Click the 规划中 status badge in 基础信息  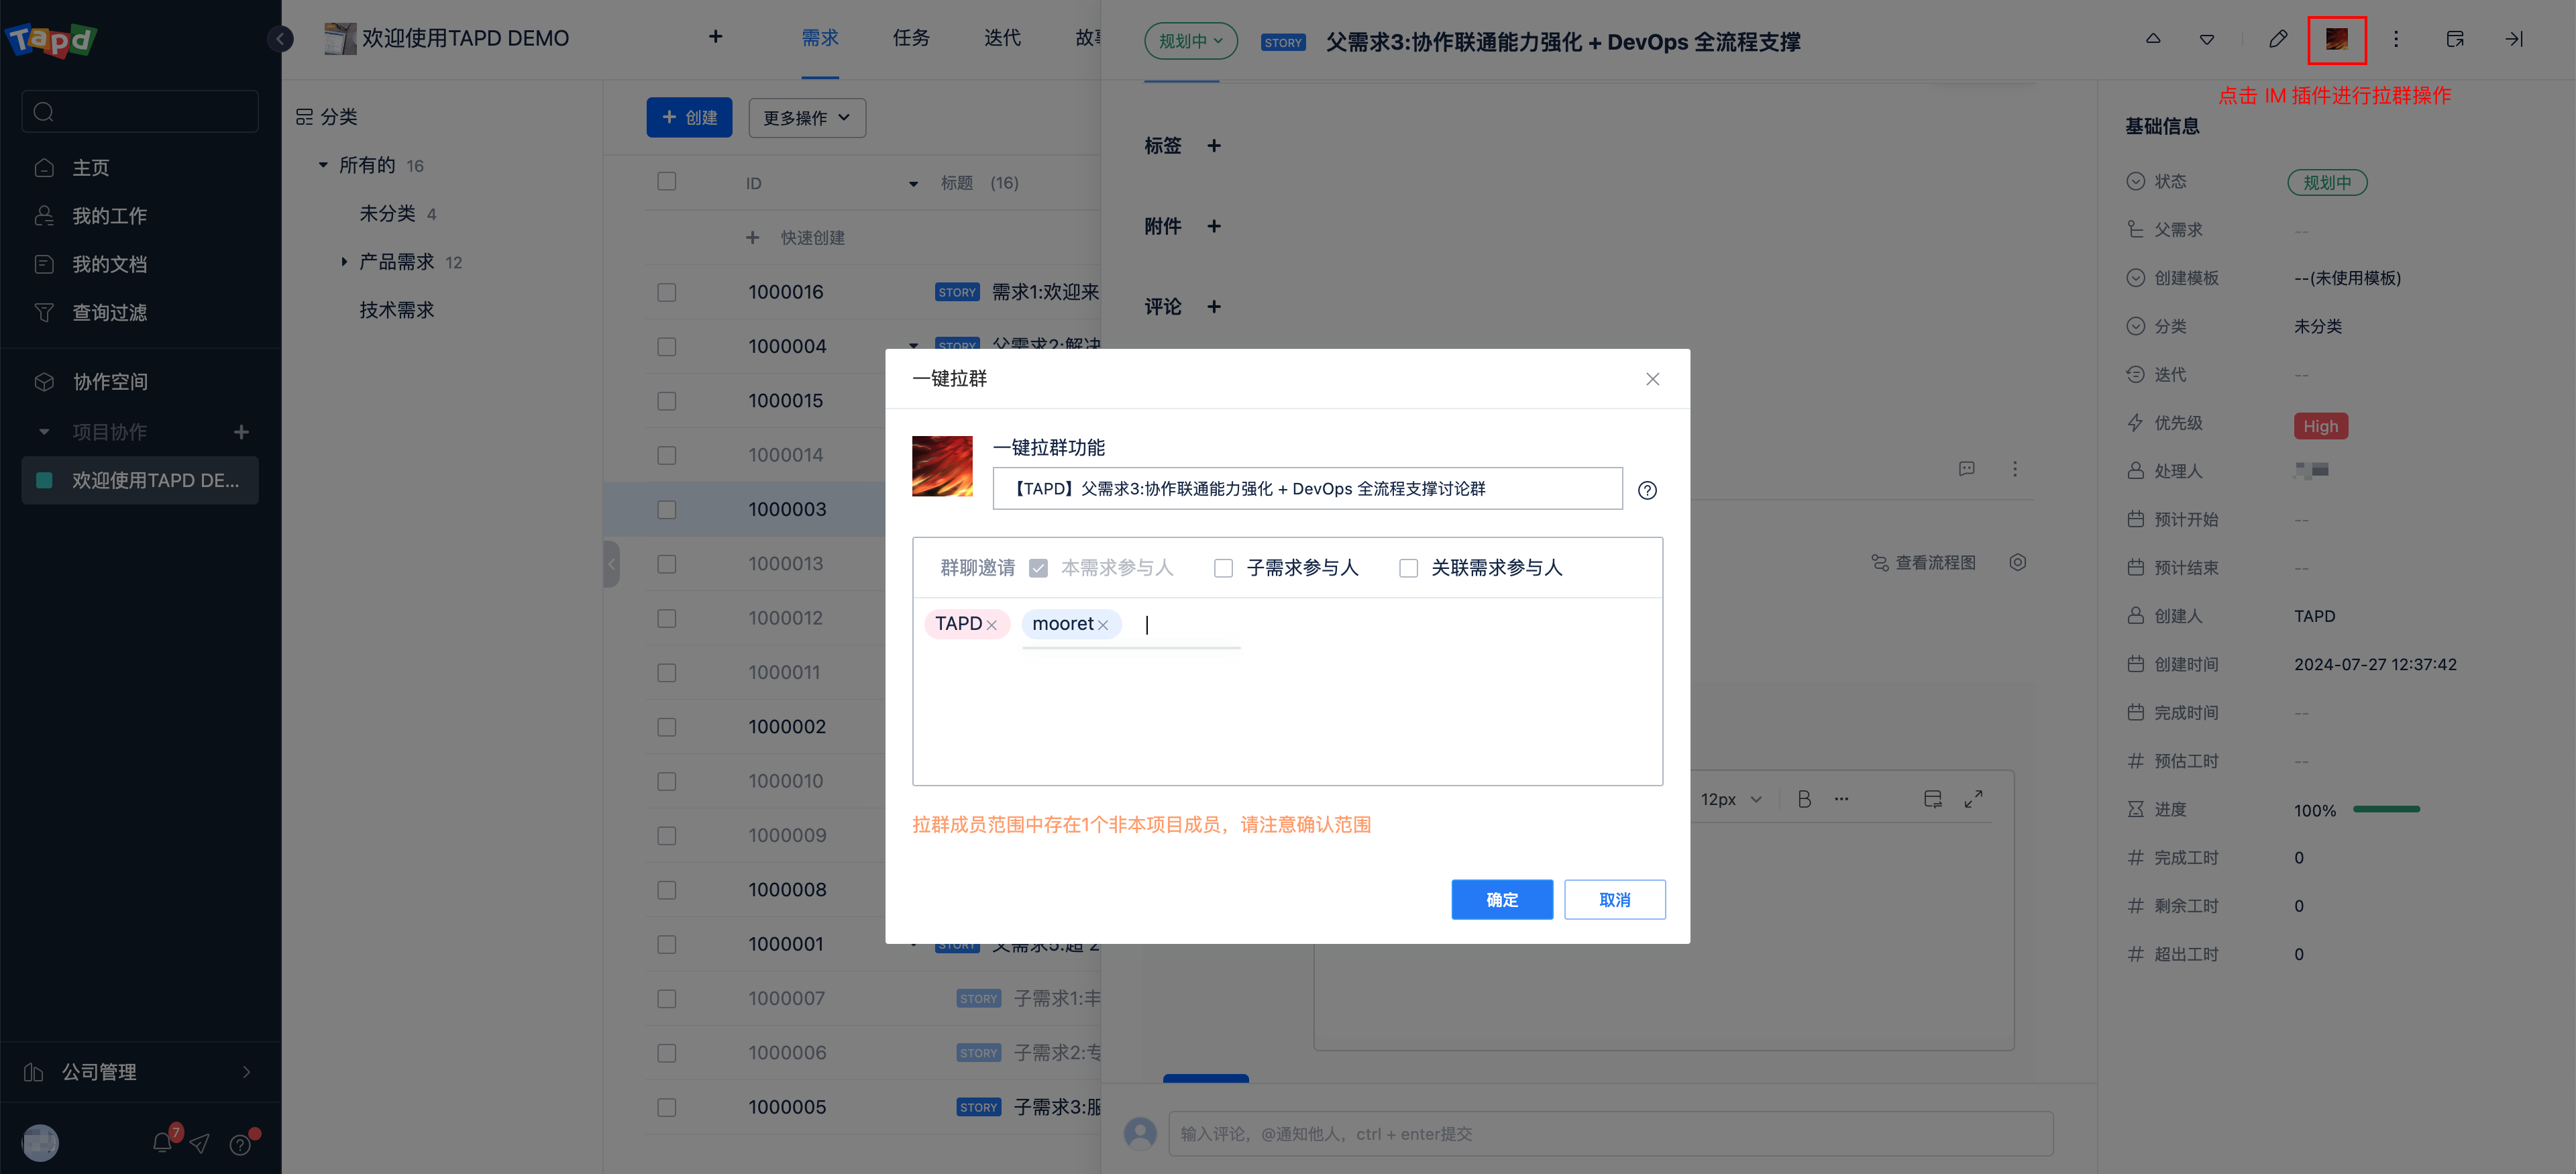point(2327,183)
